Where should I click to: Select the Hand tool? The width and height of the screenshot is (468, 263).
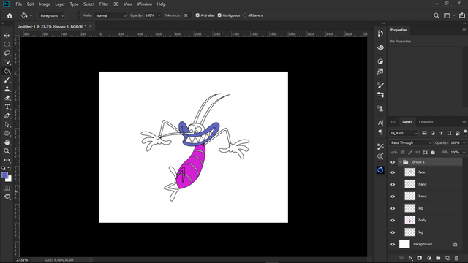coord(7,142)
